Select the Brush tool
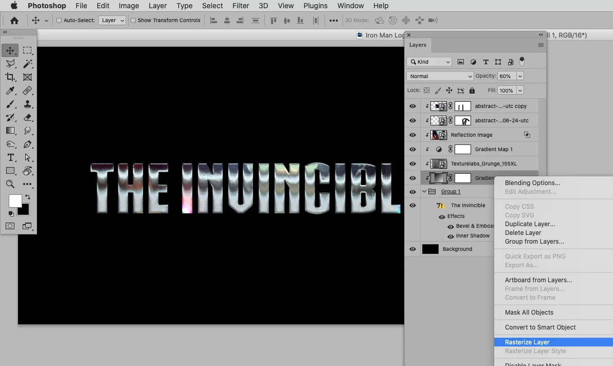The width and height of the screenshot is (613, 366). [x=10, y=104]
